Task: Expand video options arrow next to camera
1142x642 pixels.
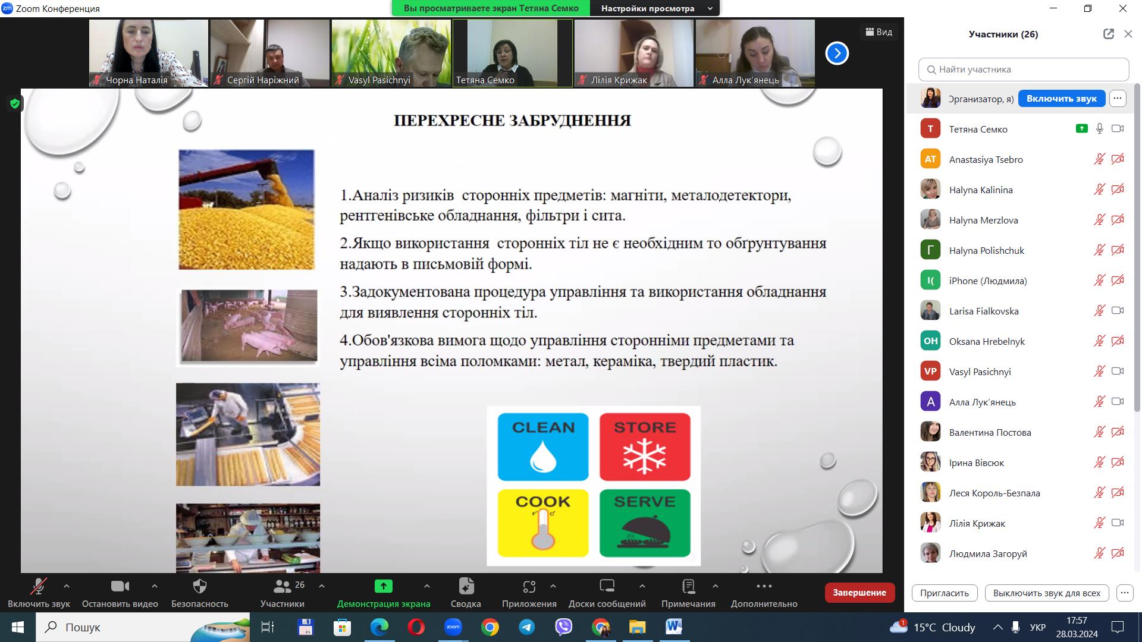Action: (155, 586)
